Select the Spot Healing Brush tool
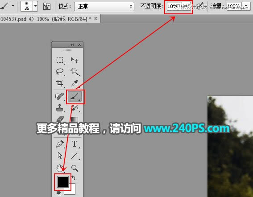The height and width of the screenshot is (197, 253). pos(60,96)
